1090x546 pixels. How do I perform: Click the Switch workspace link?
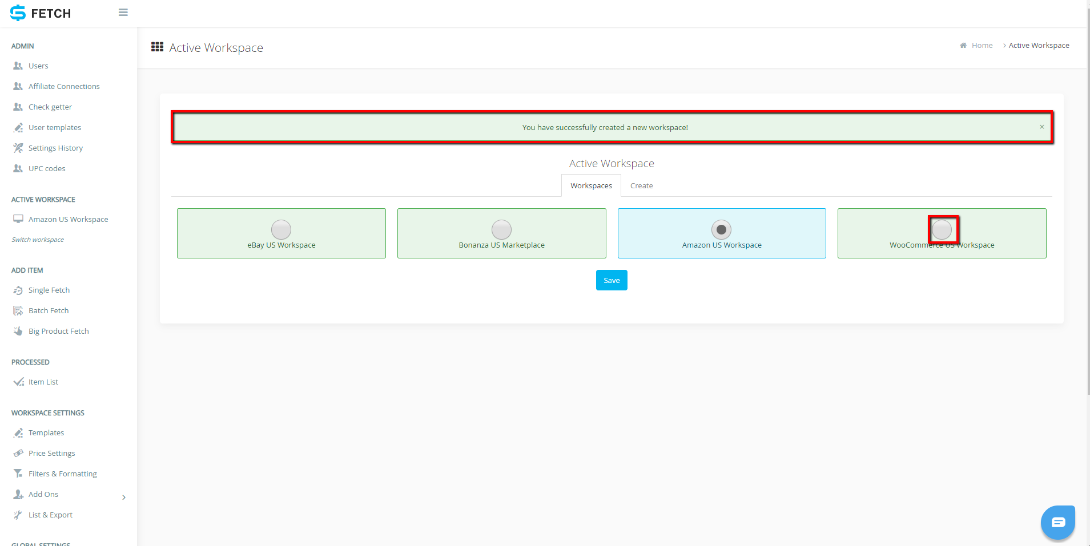38,240
